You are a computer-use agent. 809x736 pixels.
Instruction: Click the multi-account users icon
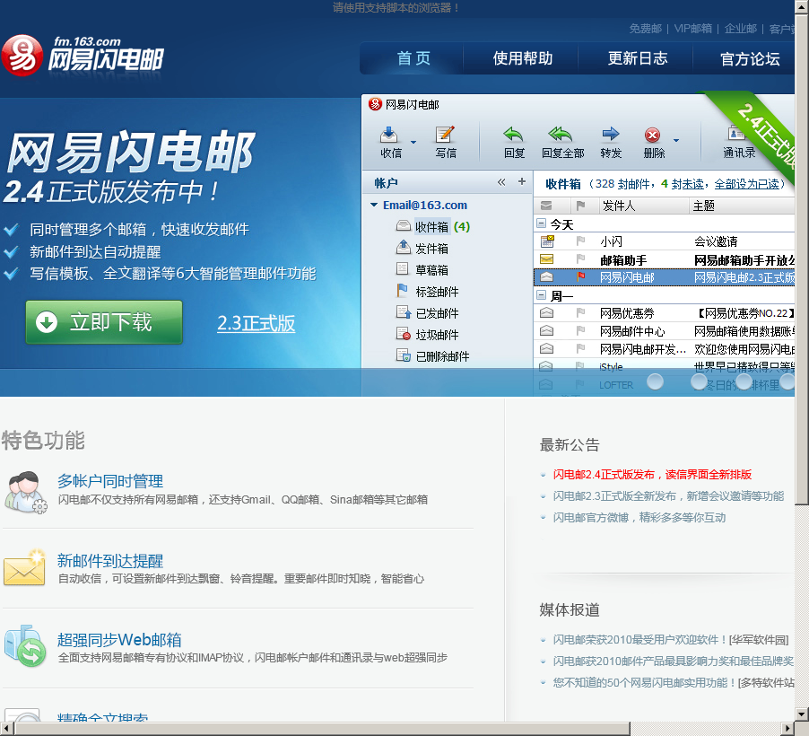tap(25, 492)
